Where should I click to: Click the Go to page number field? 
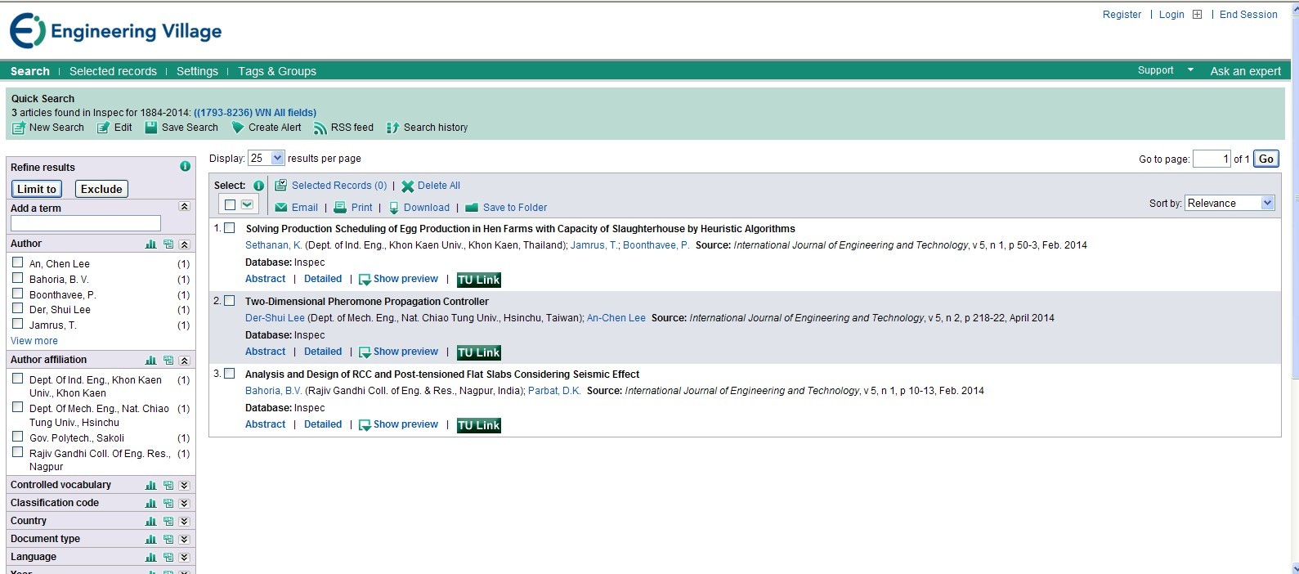click(1212, 159)
